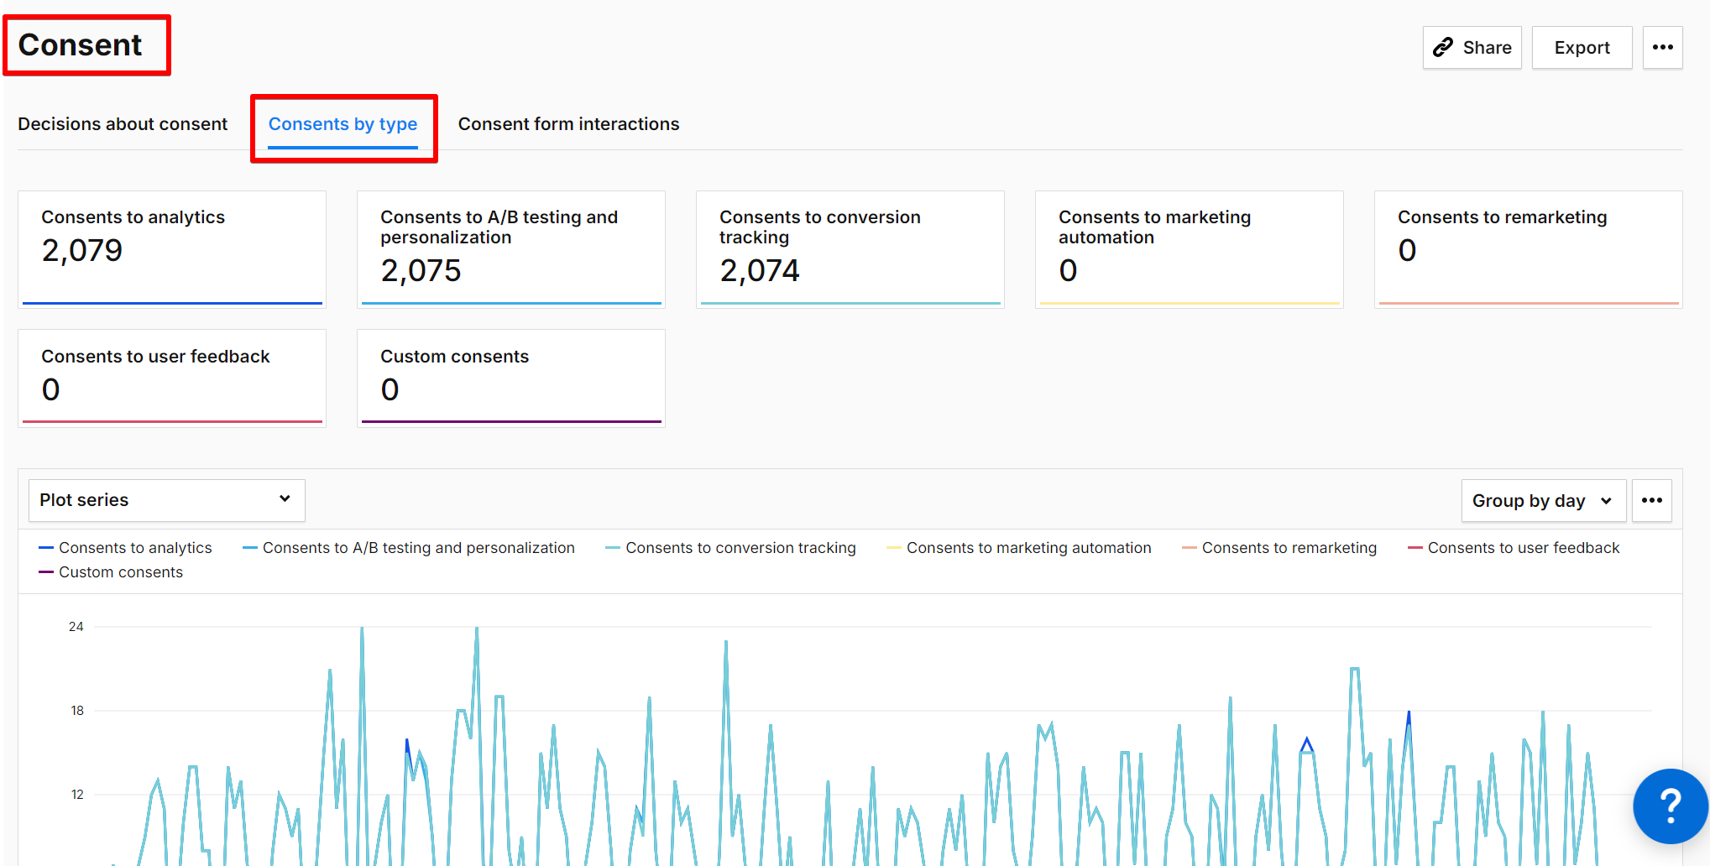Select the Consents to marketing automation card

coord(1188,249)
